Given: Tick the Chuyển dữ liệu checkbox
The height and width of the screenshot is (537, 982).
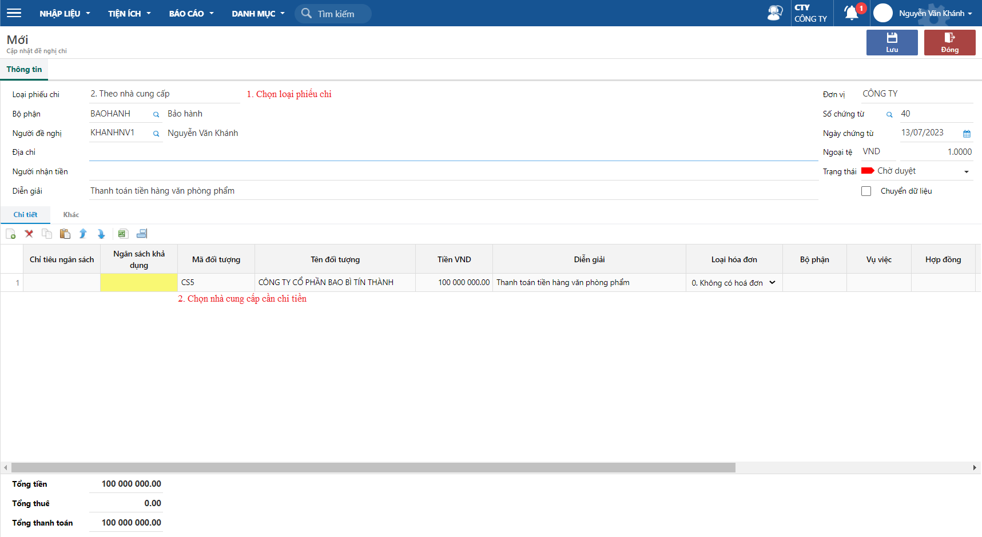Looking at the screenshot, I should tap(866, 191).
